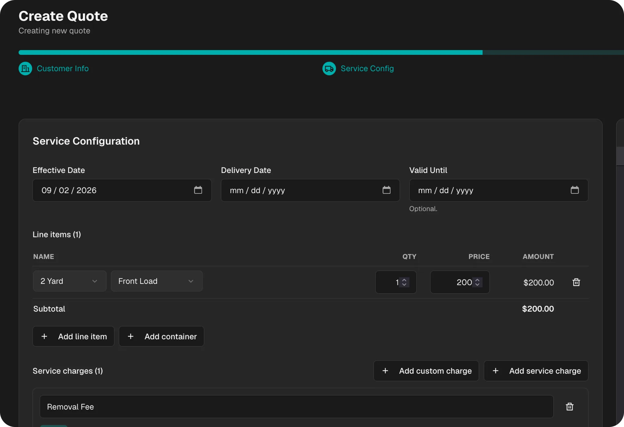Focus the Valid Until date field

[x=498, y=190]
